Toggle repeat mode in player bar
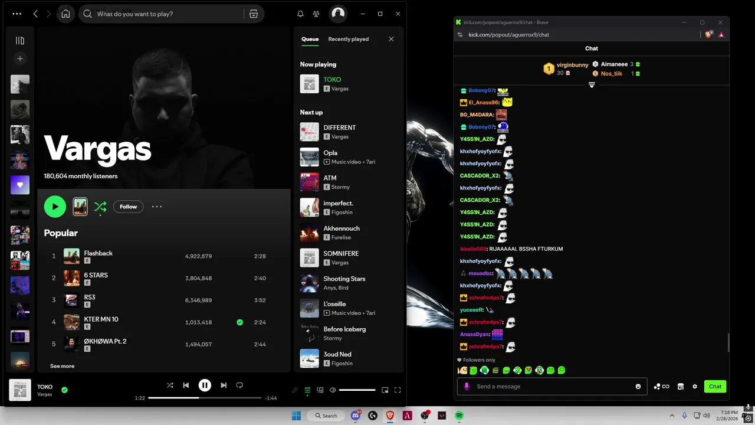Screen dimensions: 755x425 click(239, 385)
